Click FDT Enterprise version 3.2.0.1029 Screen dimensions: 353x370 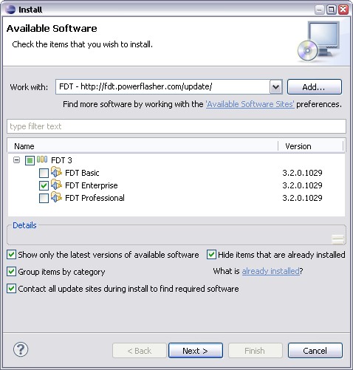[302, 185]
